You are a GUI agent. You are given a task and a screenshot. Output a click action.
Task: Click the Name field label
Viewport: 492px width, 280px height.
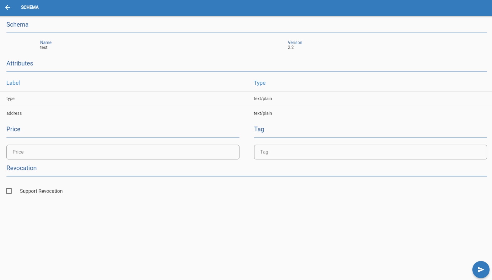[46, 43]
